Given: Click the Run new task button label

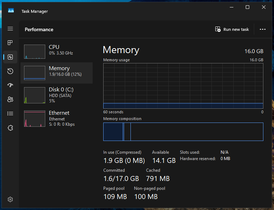Looking at the screenshot, I should 236,29.
